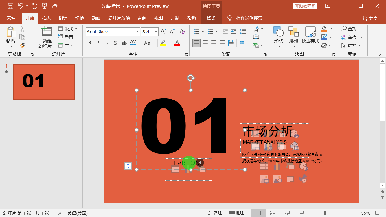Align text left toggle
The width and height of the screenshot is (386, 217).
tap(196, 43)
